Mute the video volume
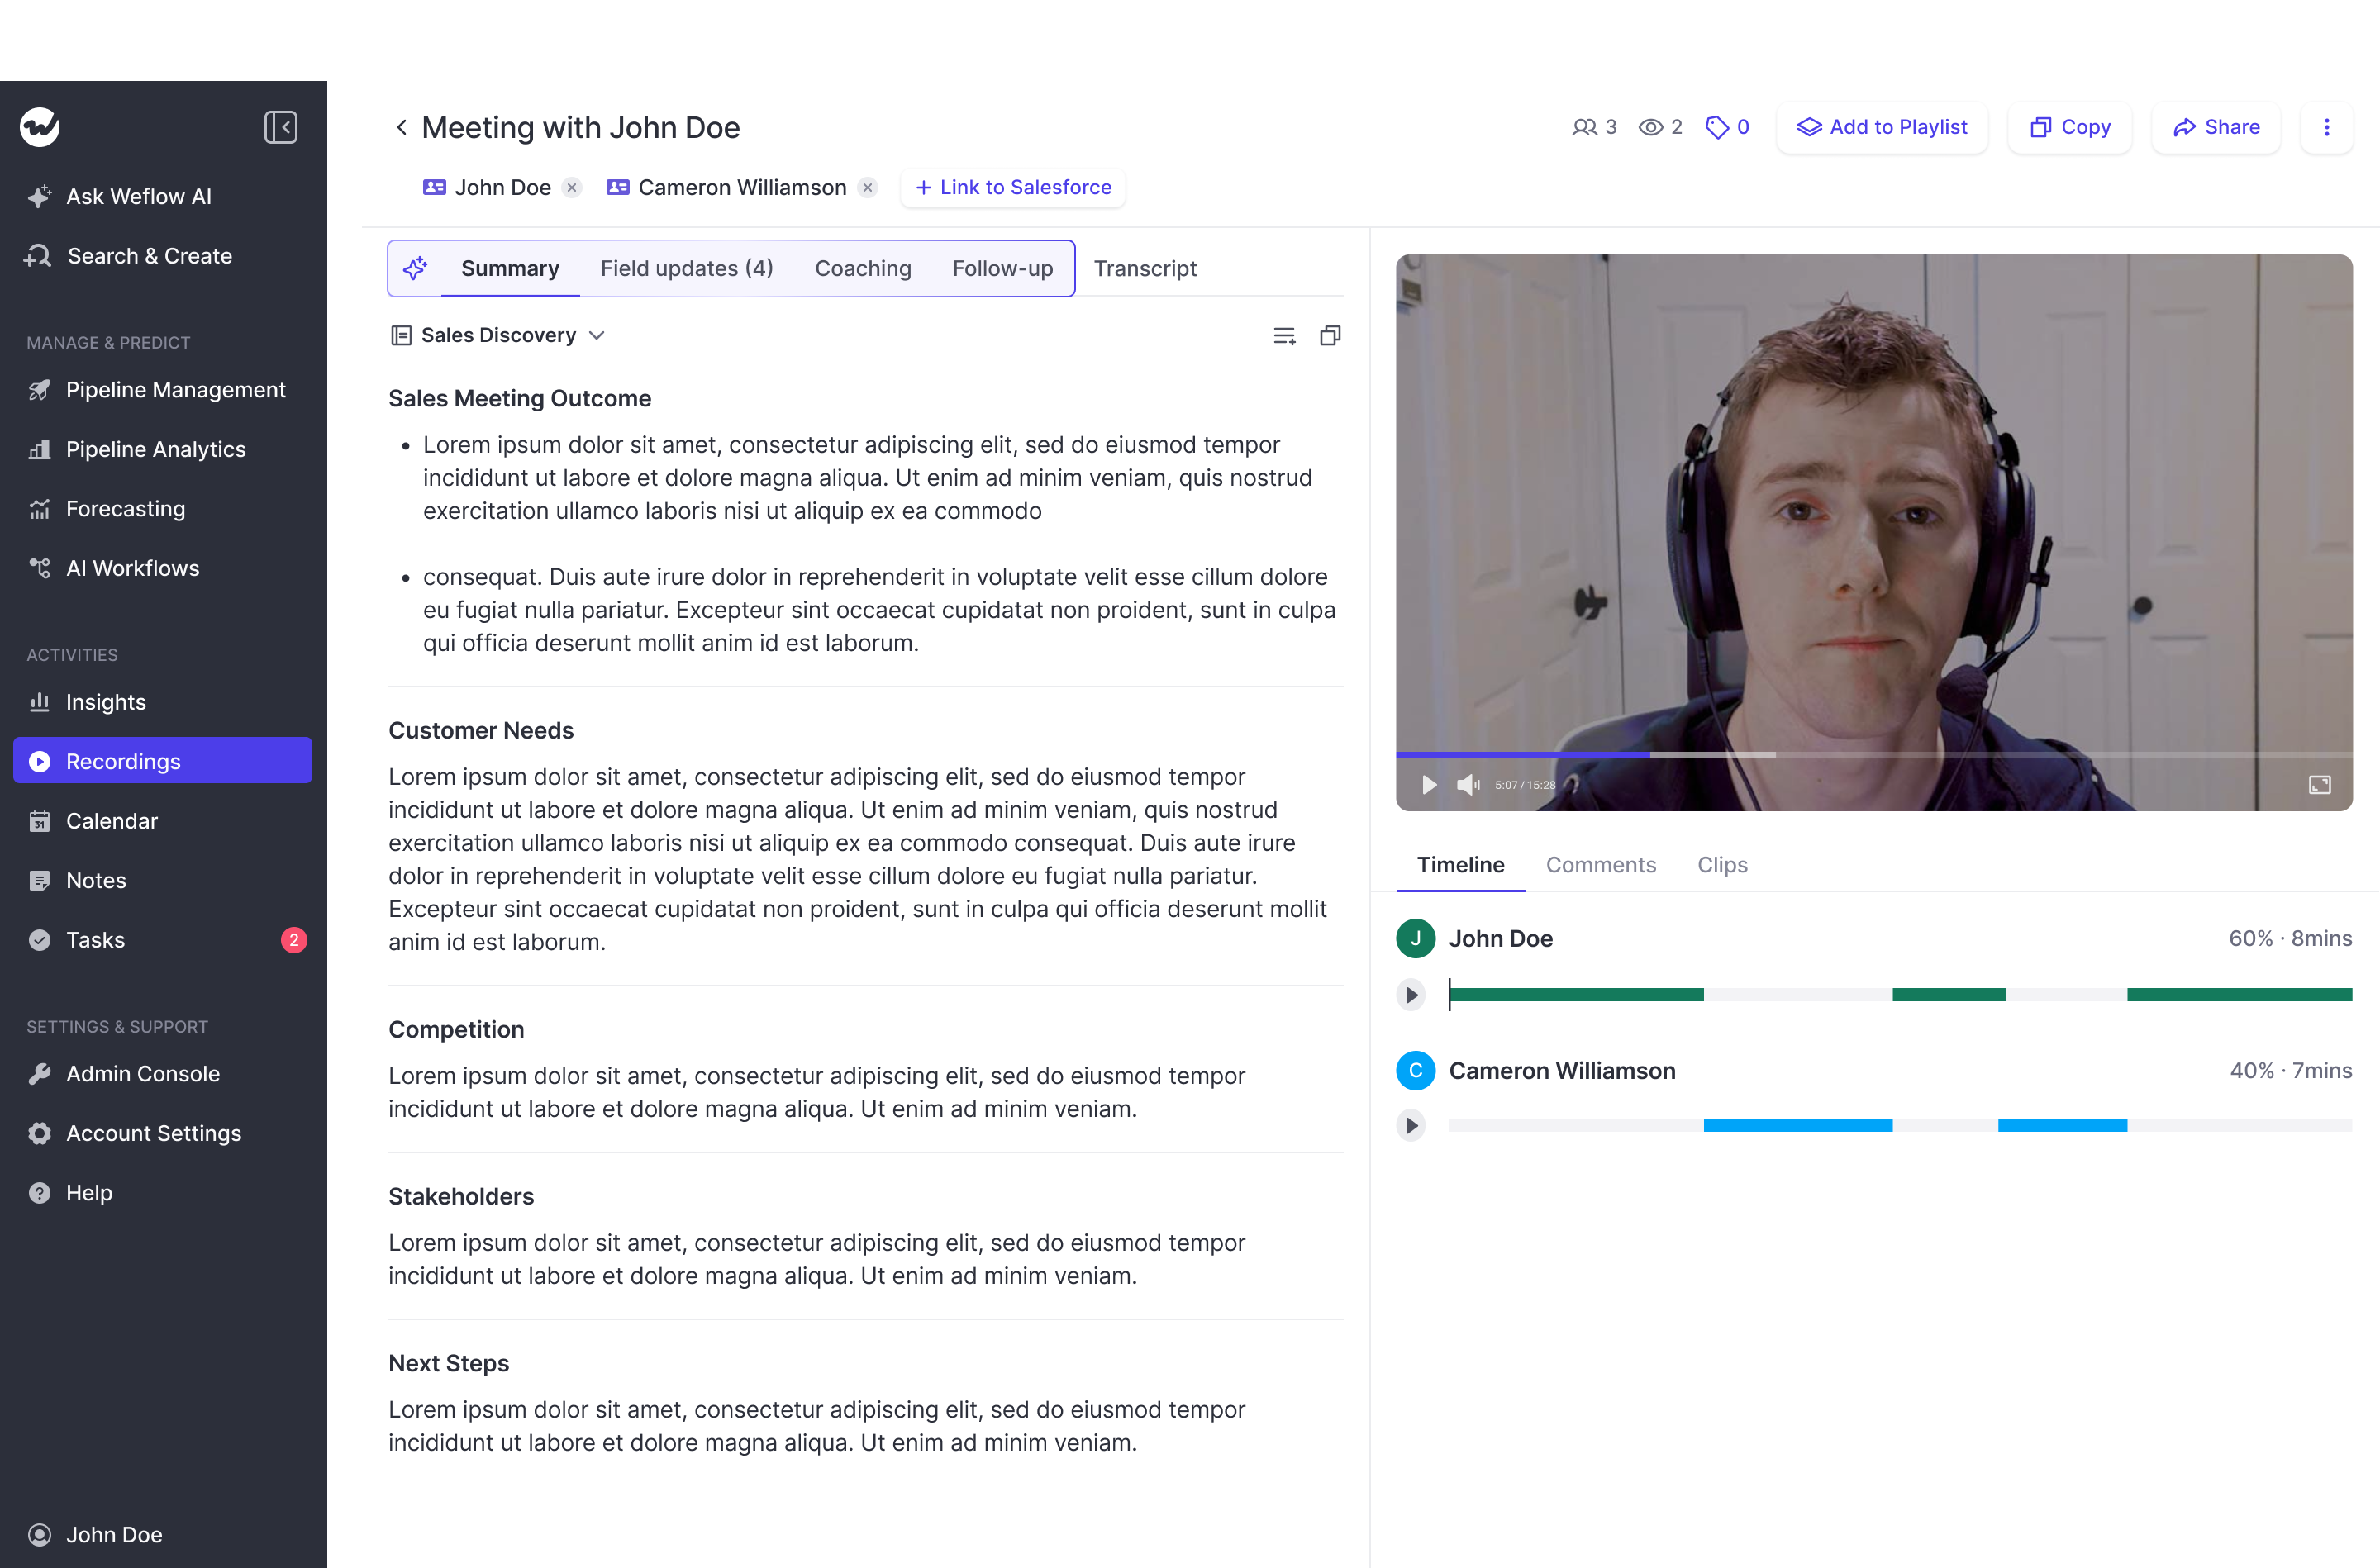This screenshot has width=2380, height=1568. click(x=1467, y=785)
